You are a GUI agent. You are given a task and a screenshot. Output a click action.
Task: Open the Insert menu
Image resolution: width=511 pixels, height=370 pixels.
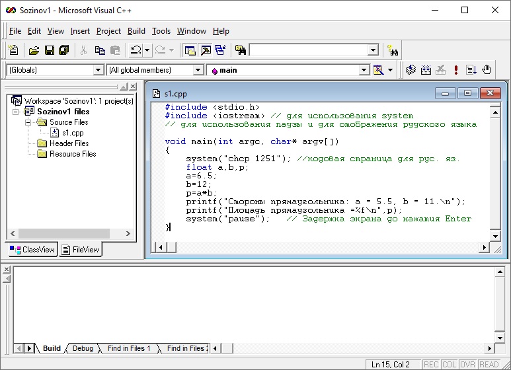point(80,31)
